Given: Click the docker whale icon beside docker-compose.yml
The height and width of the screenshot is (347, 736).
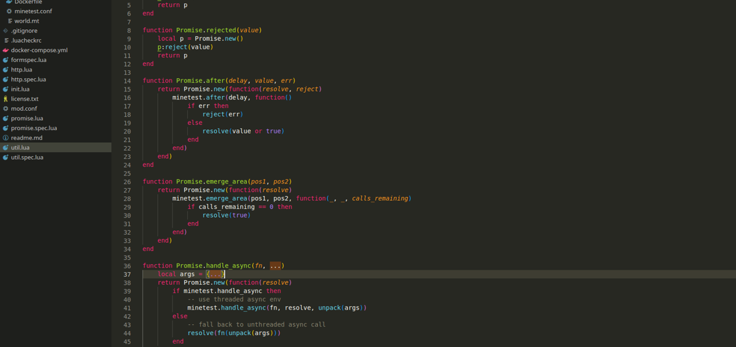Looking at the screenshot, I should [6, 50].
